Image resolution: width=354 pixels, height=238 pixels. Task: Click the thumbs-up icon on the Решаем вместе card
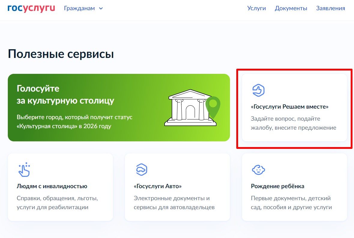(258, 90)
